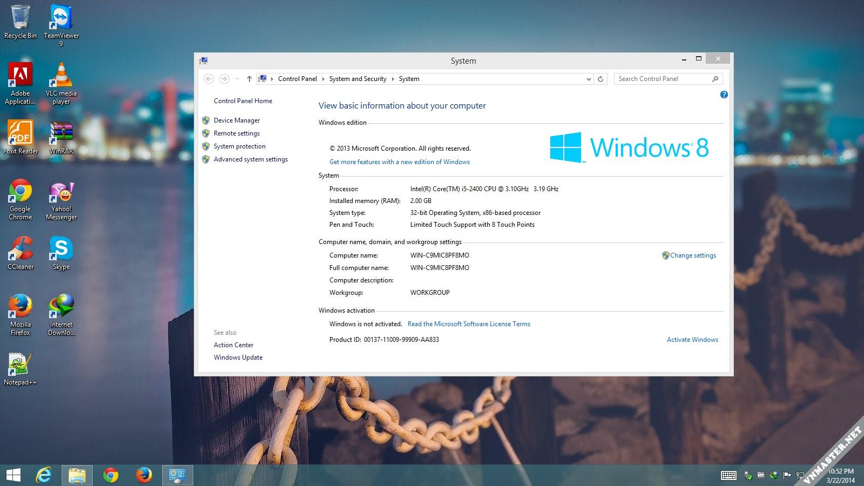This screenshot has height=486, width=864.
Task: Launch Internet Explorer from the taskbar
Action: [44, 475]
